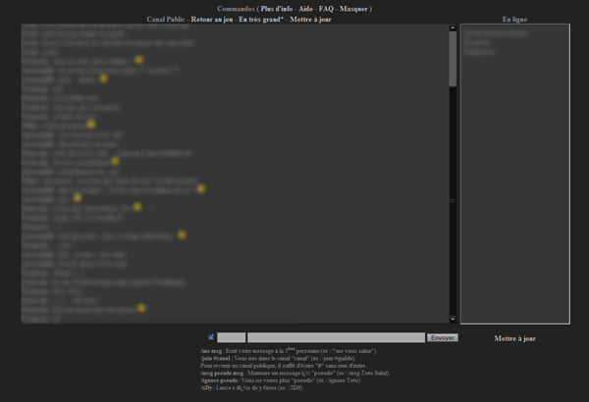Click "Mettre à jour" link above chat
The width and height of the screenshot is (589, 402).
pyautogui.click(x=310, y=20)
